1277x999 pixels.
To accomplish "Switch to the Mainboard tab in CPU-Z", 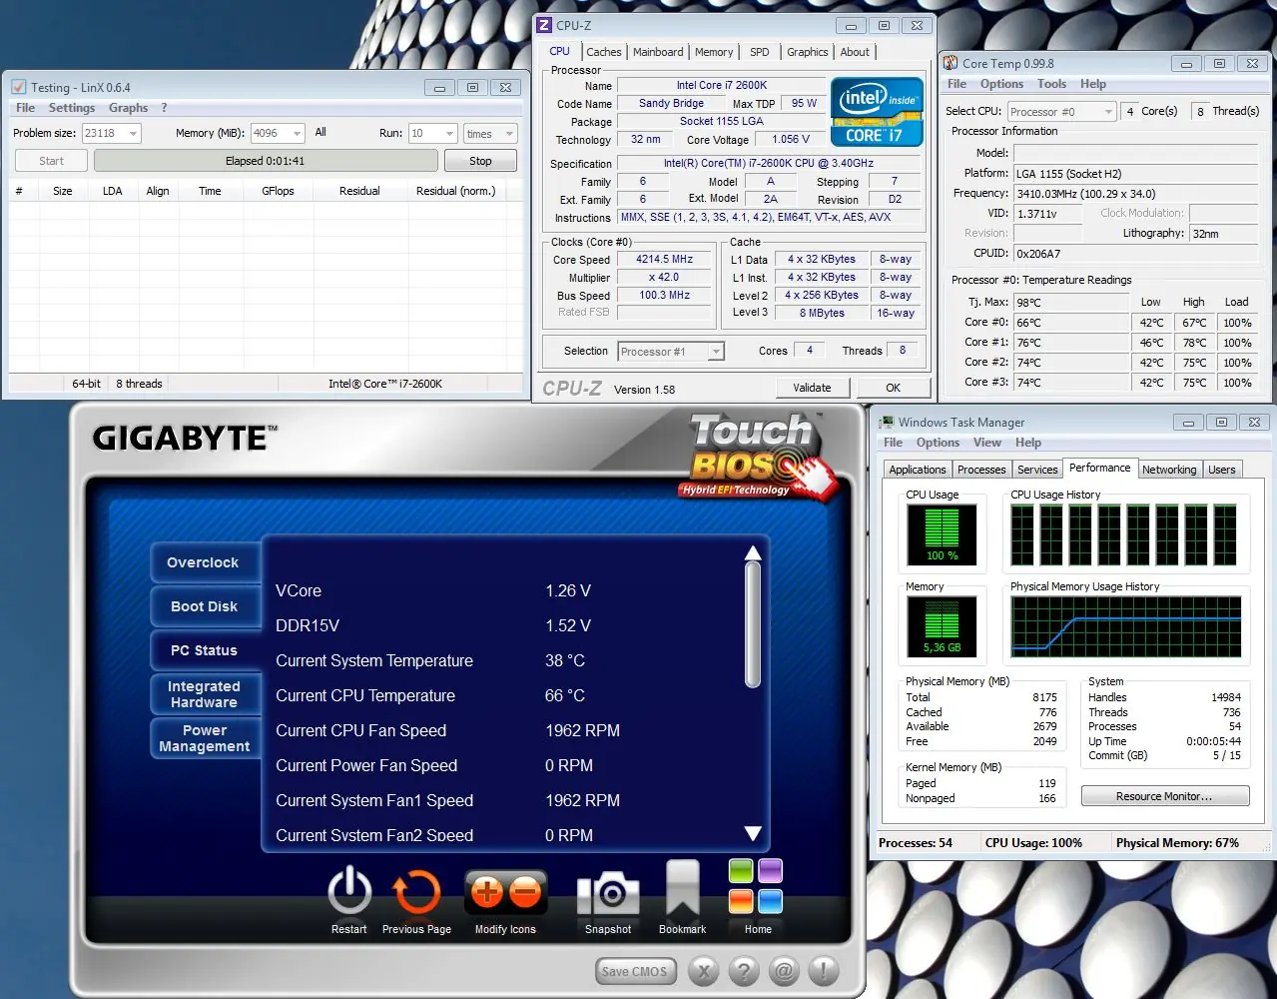I will 658,52.
